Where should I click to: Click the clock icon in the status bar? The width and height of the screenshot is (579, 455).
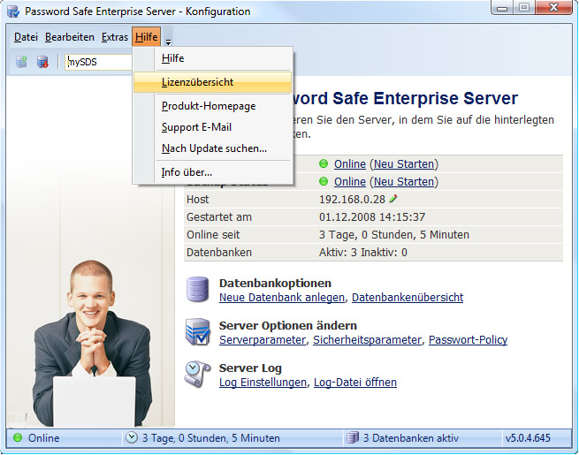tap(132, 437)
